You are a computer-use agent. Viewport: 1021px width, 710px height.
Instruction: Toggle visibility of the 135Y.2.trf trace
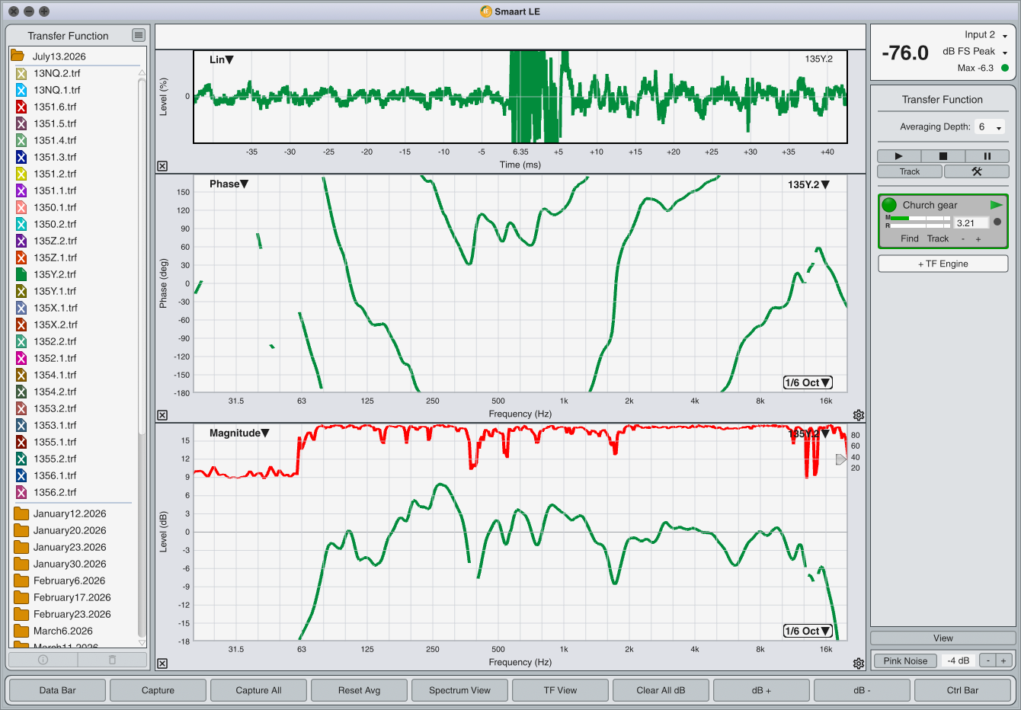(x=21, y=274)
